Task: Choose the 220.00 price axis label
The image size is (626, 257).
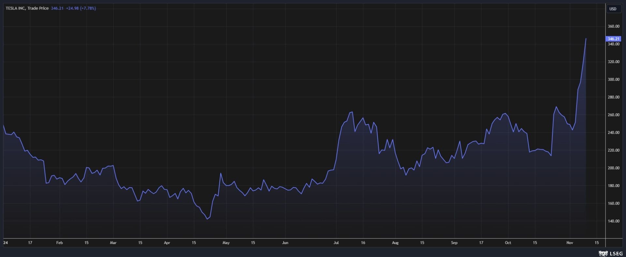Action: [x=614, y=150]
